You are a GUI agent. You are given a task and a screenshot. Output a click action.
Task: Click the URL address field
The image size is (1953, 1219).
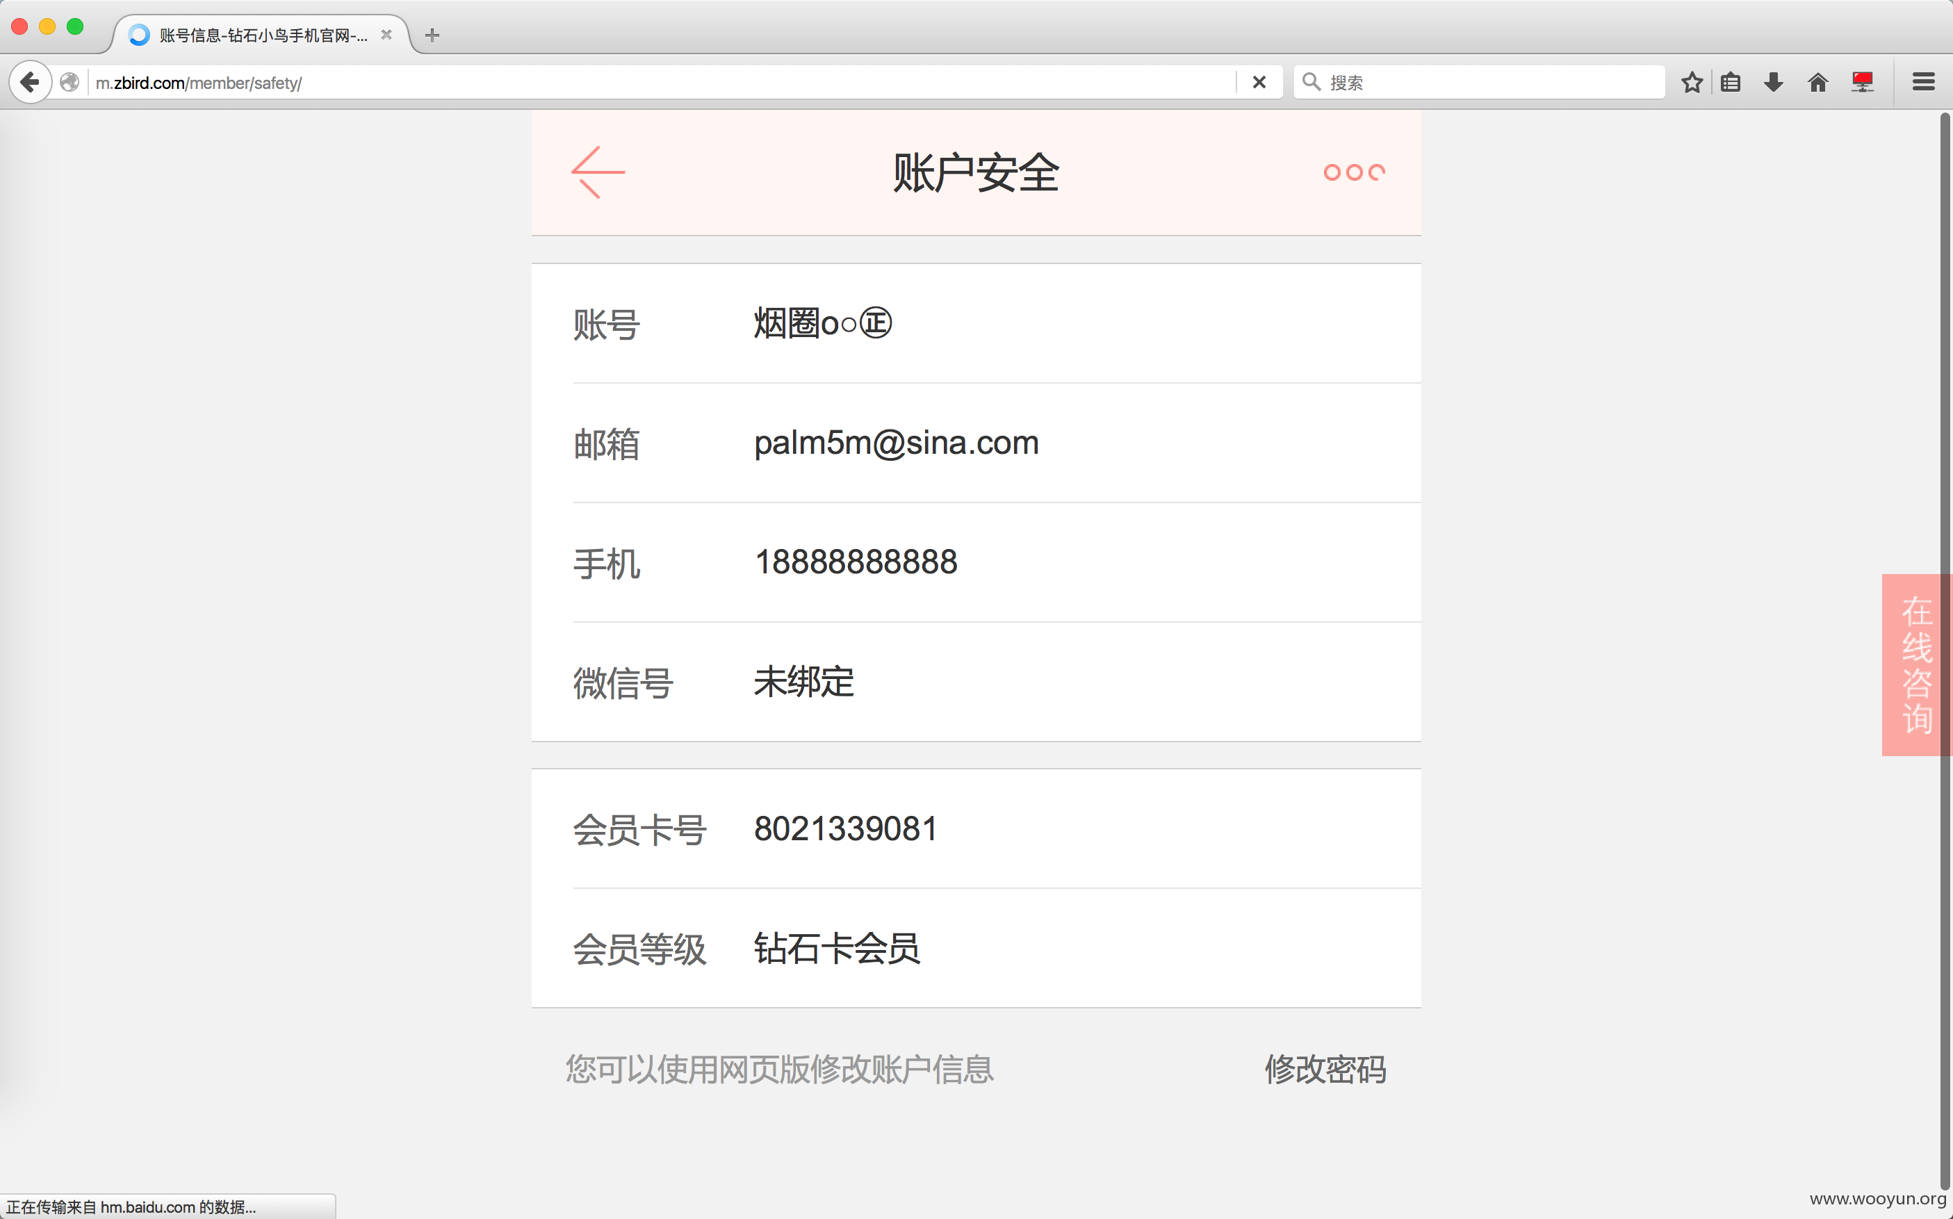point(661,82)
